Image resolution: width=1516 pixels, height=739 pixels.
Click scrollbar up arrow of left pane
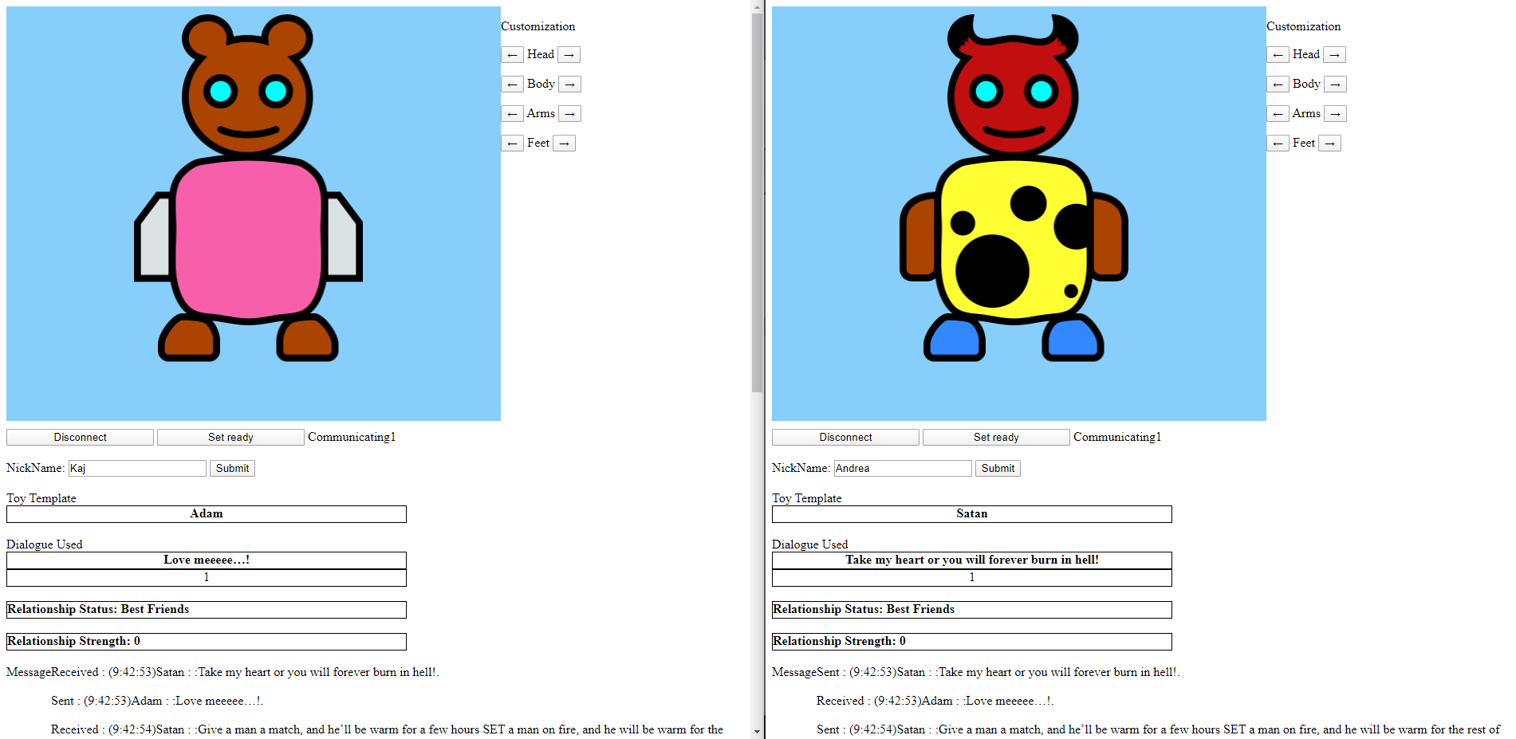[757, 6]
